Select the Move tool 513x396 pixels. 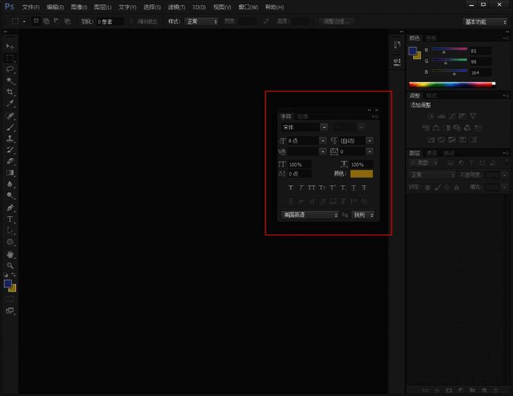click(10, 47)
